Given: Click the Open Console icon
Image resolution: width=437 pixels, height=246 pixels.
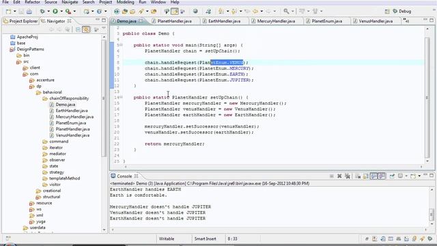Looking at the screenshot, I should pyautogui.click(x=413, y=176).
